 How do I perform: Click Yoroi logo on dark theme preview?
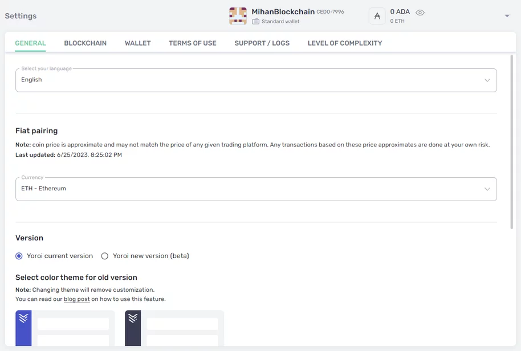[x=133, y=319]
